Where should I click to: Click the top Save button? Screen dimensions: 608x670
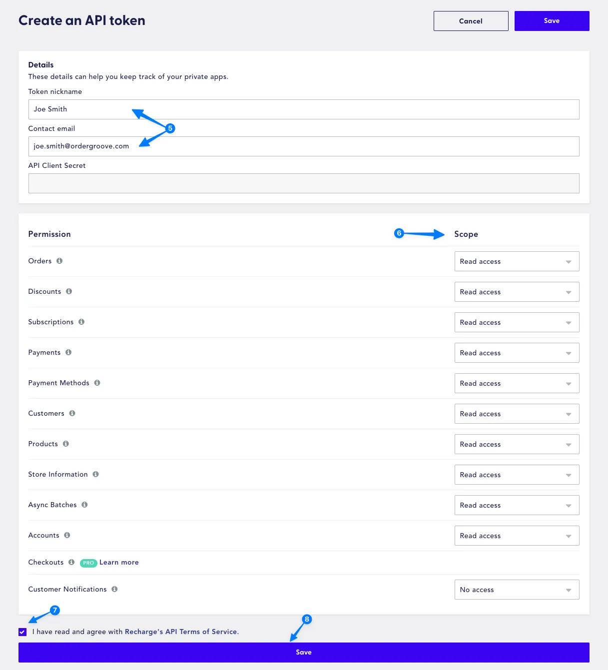click(x=552, y=21)
